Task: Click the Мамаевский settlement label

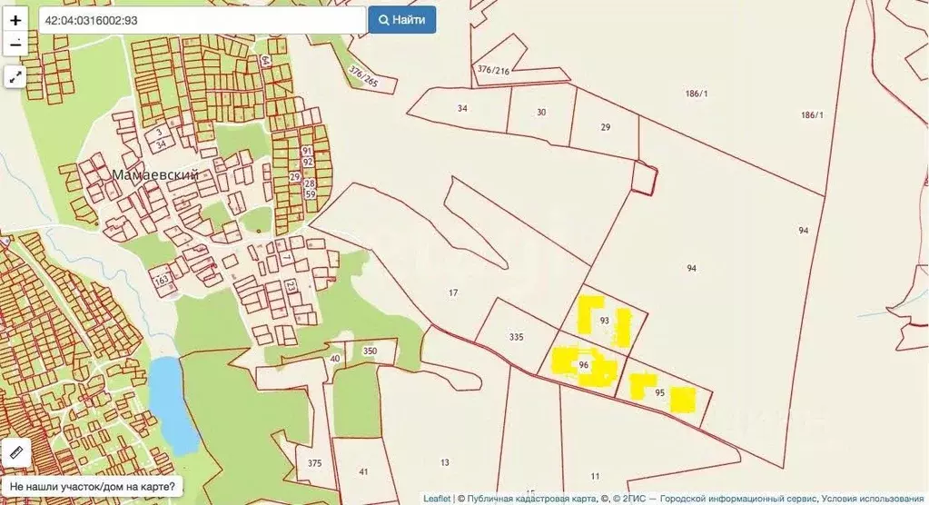Action: click(x=154, y=173)
